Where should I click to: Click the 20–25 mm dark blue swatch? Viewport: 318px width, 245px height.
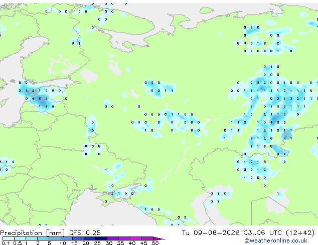coord(90,238)
